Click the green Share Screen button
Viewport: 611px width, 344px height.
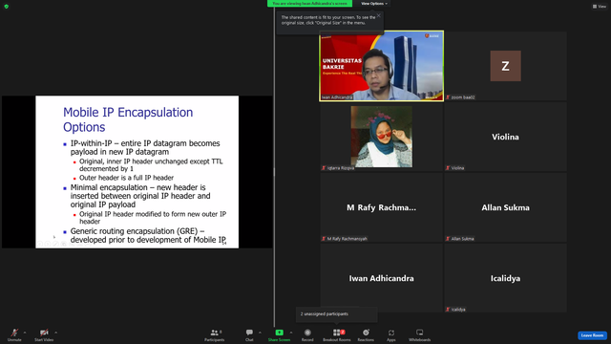(279, 334)
